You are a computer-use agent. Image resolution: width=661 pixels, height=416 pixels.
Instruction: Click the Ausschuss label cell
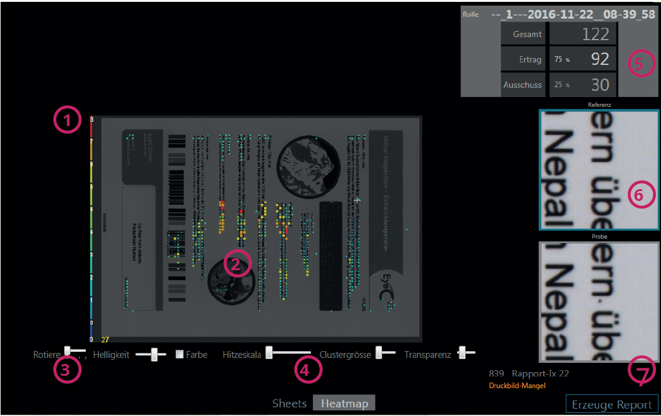523,84
